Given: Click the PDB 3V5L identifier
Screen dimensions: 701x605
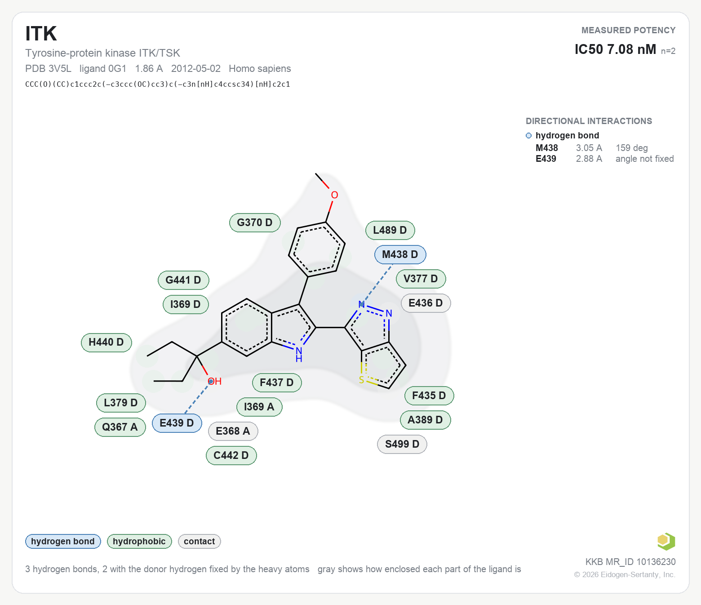Looking at the screenshot, I should point(48,69).
